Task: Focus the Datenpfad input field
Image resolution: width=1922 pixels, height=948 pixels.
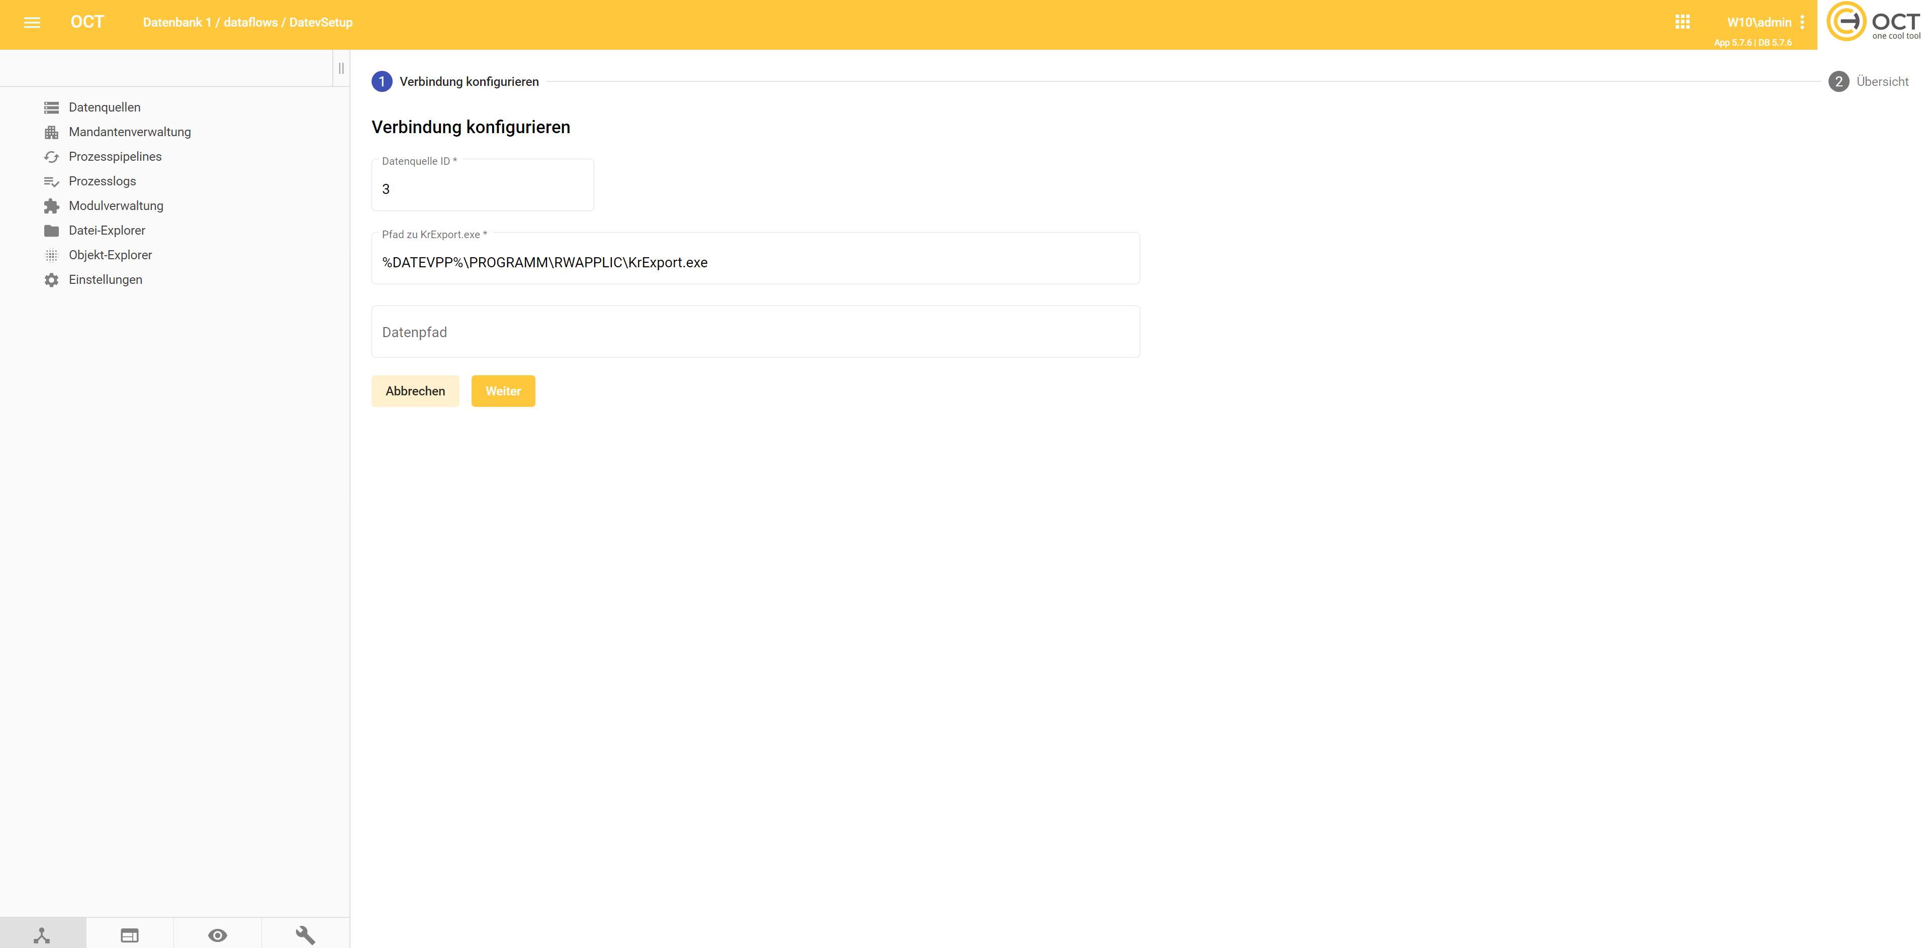Action: tap(755, 332)
